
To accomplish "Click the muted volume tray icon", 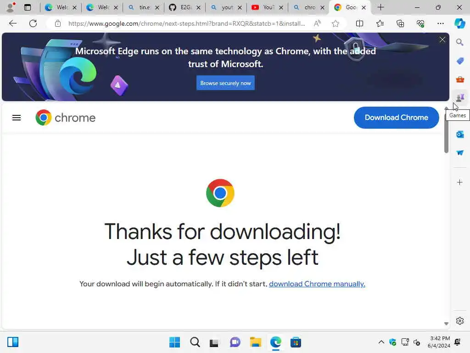I will (417, 342).
